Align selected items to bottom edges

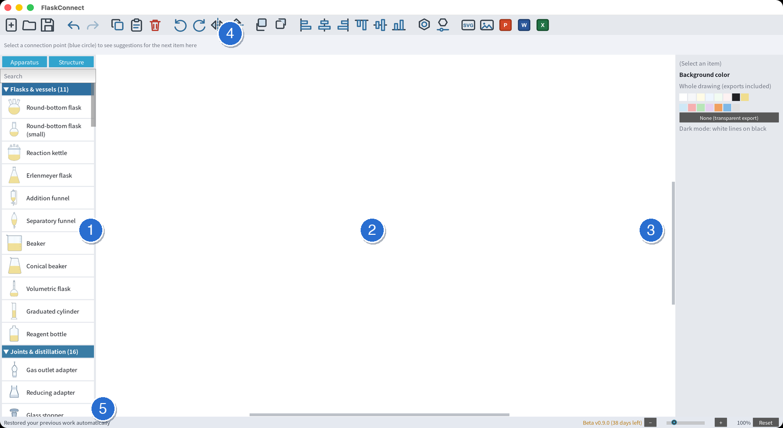399,25
